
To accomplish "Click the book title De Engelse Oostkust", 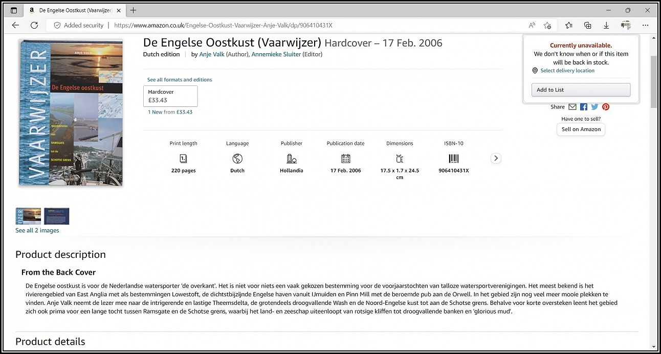I will point(232,42).
